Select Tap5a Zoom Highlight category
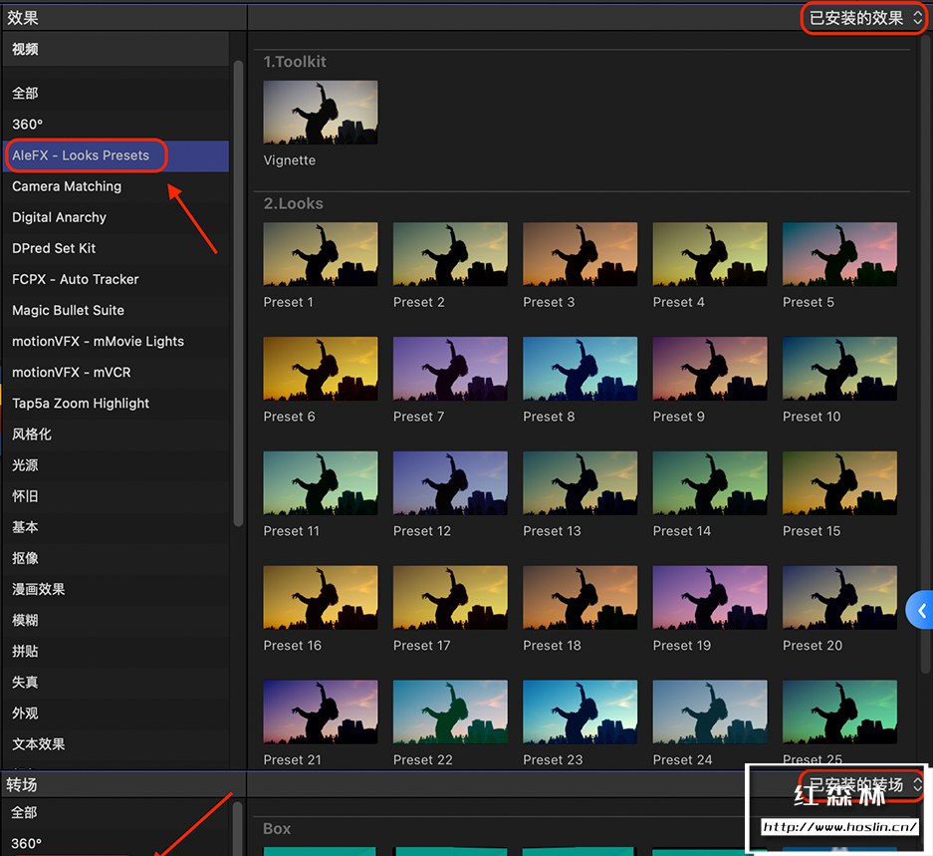The height and width of the screenshot is (856, 933). 116,404
